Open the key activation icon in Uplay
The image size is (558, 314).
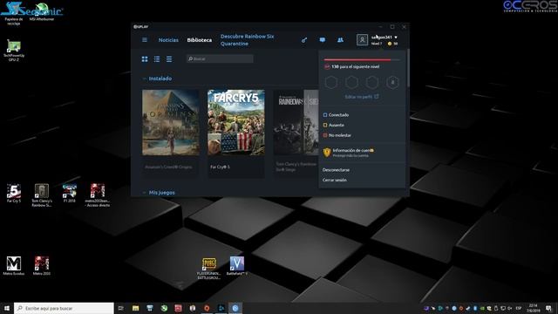point(304,40)
